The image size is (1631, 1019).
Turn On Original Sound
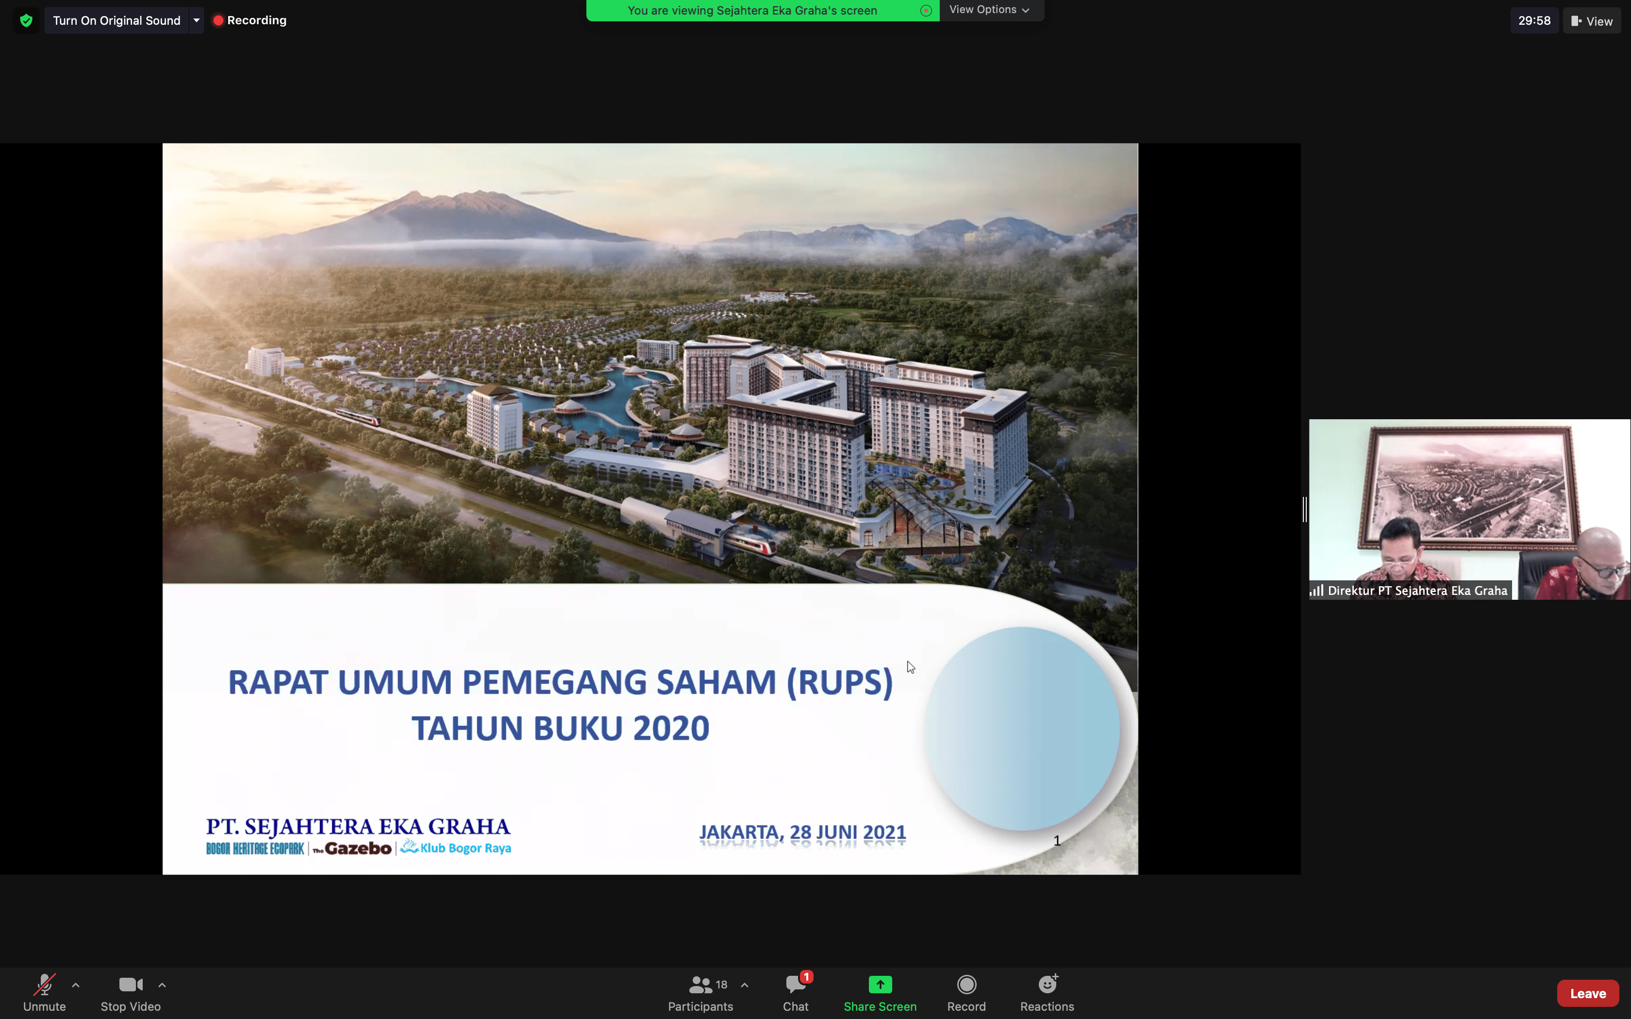116,20
